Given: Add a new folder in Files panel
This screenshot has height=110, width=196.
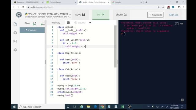Looking at the screenshot, I should point(43,23).
